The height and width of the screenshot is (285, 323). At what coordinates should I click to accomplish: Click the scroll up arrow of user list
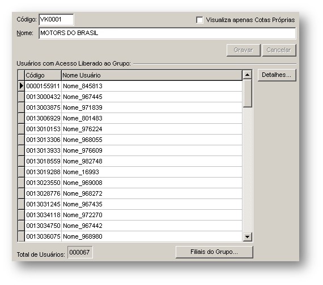click(247, 75)
